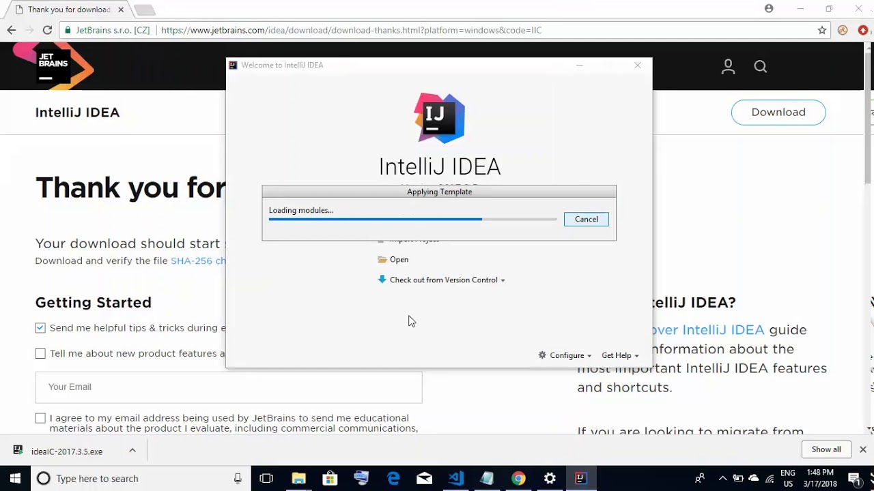Screen dimensions: 874x491
Task: Click the Type here to search box
Action: [140, 479]
